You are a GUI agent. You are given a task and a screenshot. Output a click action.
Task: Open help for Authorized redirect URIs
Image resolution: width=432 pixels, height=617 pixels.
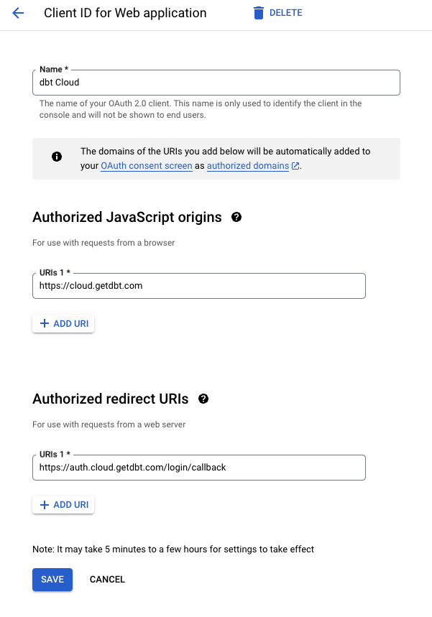(203, 398)
